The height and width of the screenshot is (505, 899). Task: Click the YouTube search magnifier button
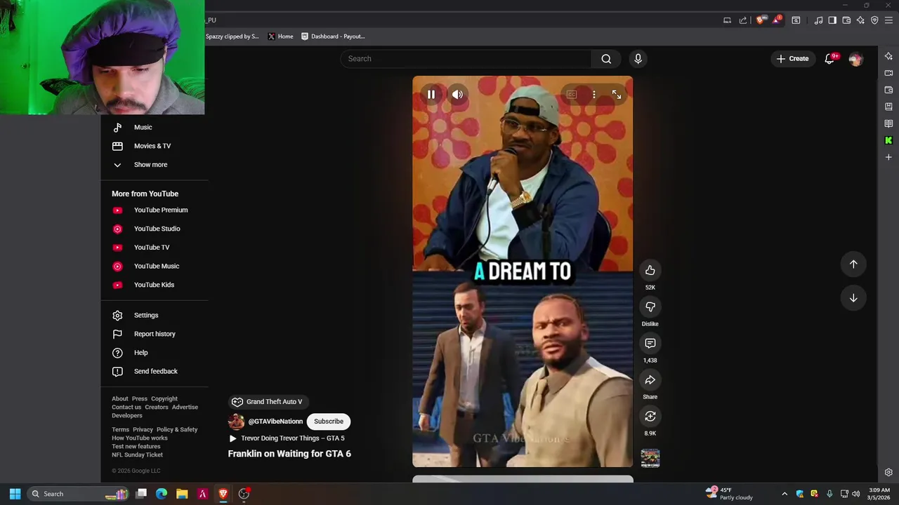coord(606,59)
